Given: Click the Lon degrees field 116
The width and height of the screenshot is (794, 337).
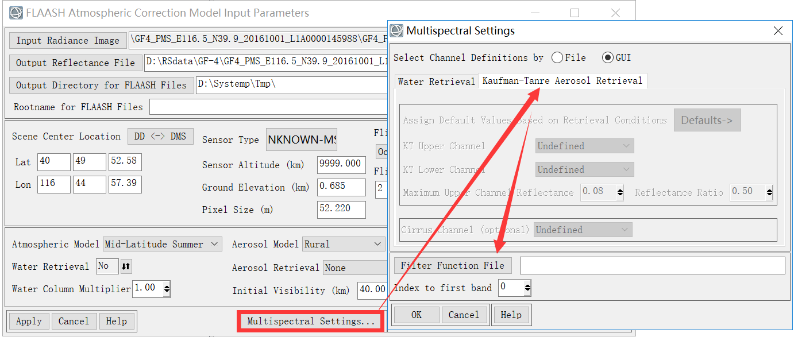Looking at the screenshot, I should point(54,184).
